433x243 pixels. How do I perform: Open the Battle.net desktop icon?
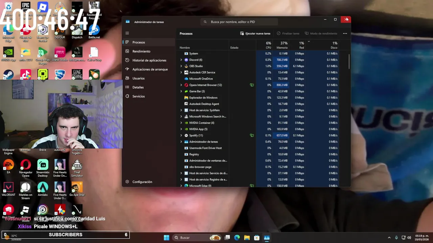[94, 32]
